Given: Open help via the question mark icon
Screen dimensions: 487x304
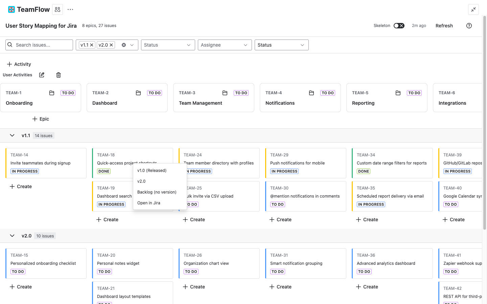Looking at the screenshot, I should [x=469, y=25].
